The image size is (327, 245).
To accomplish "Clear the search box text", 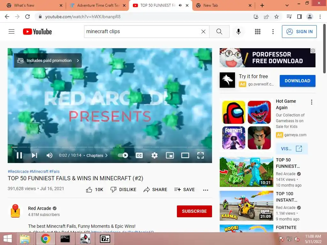I will tap(203, 32).
